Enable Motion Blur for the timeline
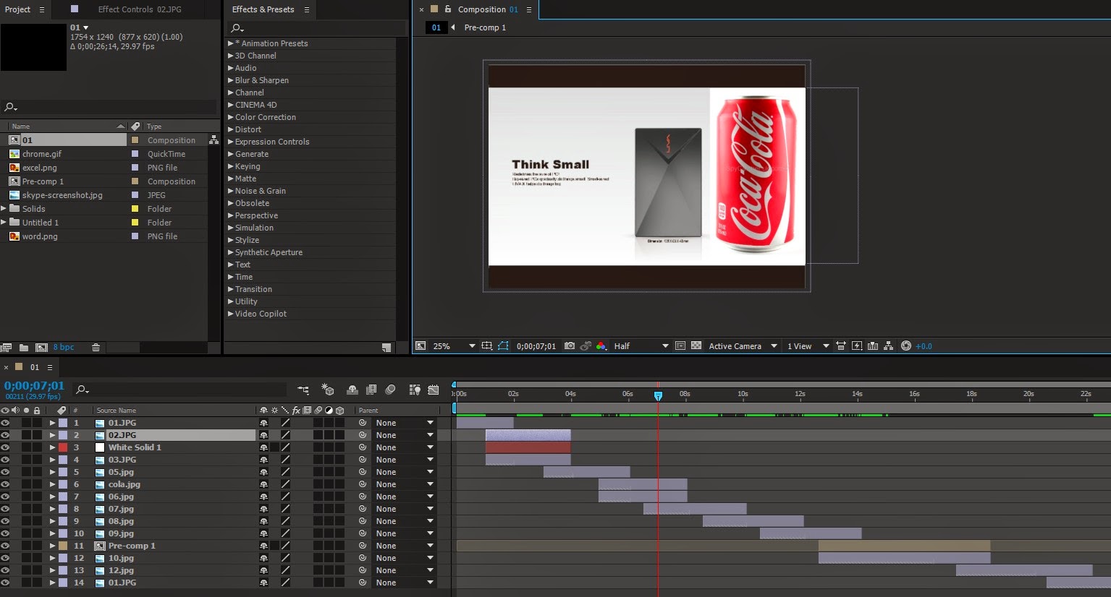Image resolution: width=1111 pixels, height=597 pixels. click(x=390, y=390)
